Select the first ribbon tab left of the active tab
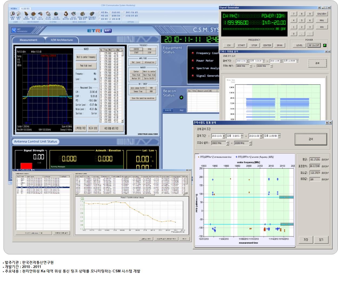Viewport: 338px width, 291px height. (x=13, y=9)
